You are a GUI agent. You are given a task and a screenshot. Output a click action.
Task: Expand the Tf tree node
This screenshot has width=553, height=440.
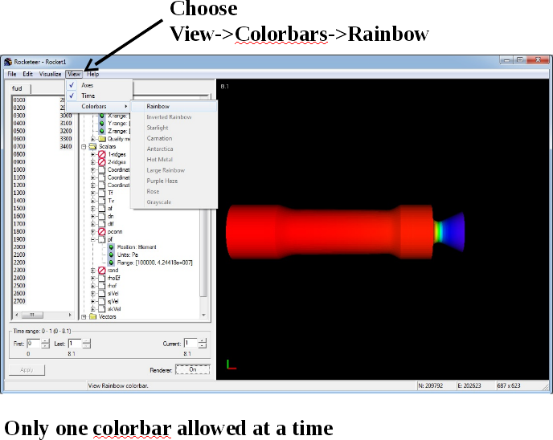[93, 193]
